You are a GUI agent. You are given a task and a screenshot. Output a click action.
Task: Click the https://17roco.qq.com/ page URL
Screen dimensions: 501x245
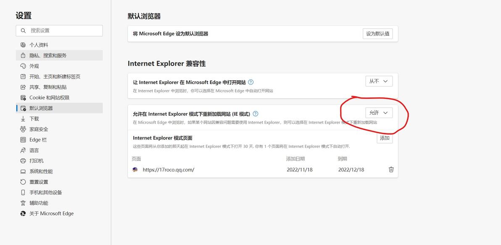coord(169,170)
